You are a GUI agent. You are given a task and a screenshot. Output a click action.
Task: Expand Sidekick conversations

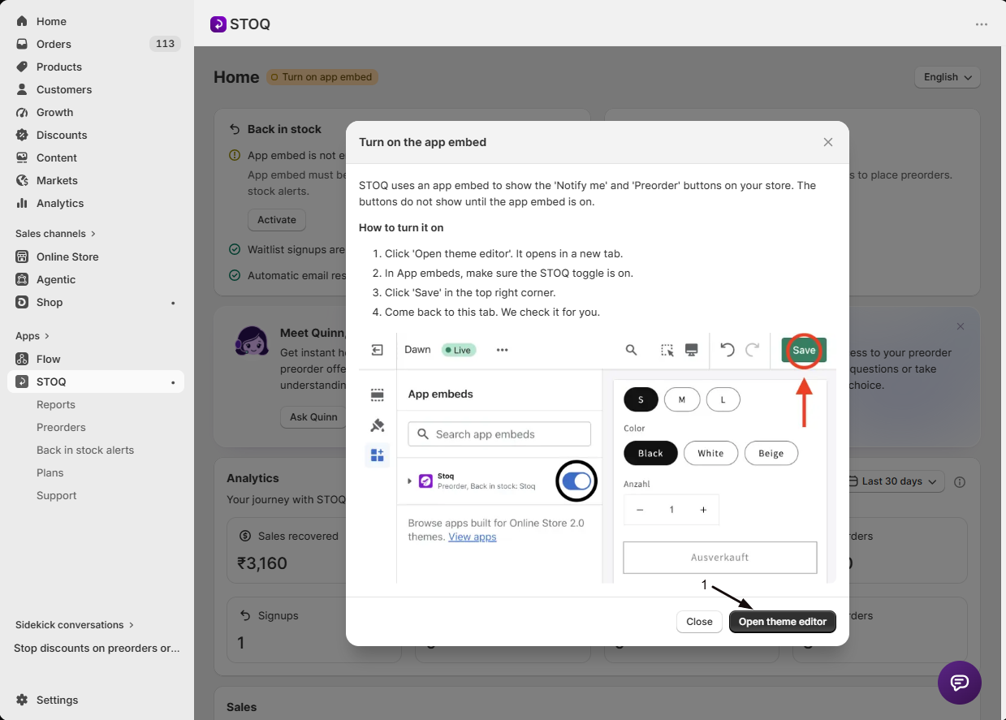pos(75,625)
